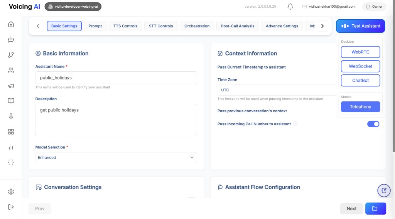Open the notifications bell icon
The width and height of the screenshot is (395, 219).
point(290,7)
